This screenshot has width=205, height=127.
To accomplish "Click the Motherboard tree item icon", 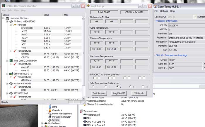I will [x=46, y=123].
